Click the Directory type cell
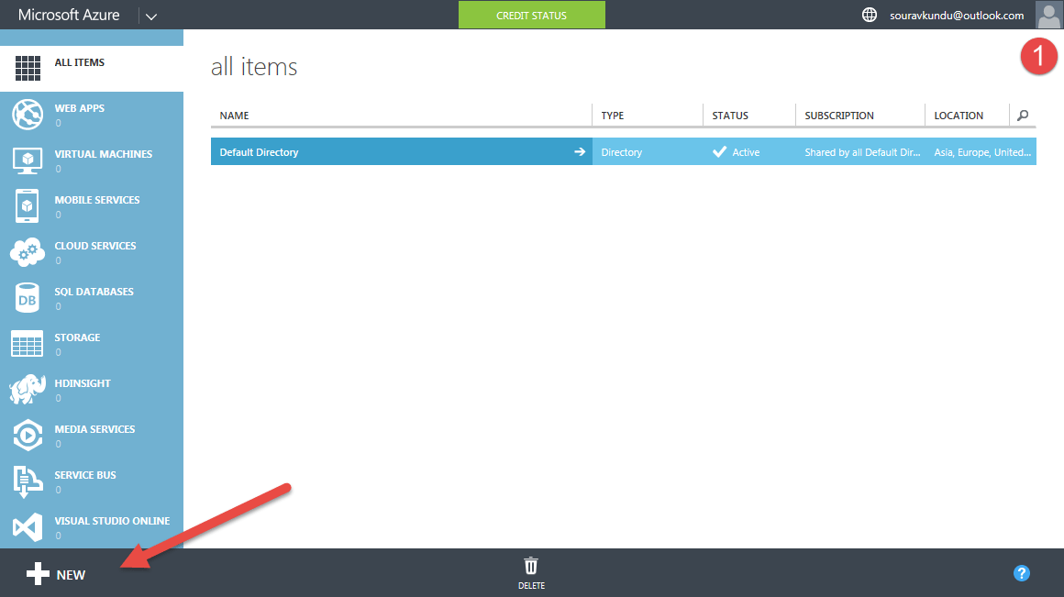The height and width of the screenshot is (597, 1064). click(648, 151)
